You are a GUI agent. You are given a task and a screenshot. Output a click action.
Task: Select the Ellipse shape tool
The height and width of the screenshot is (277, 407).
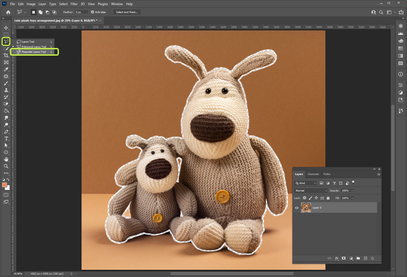click(x=6, y=152)
